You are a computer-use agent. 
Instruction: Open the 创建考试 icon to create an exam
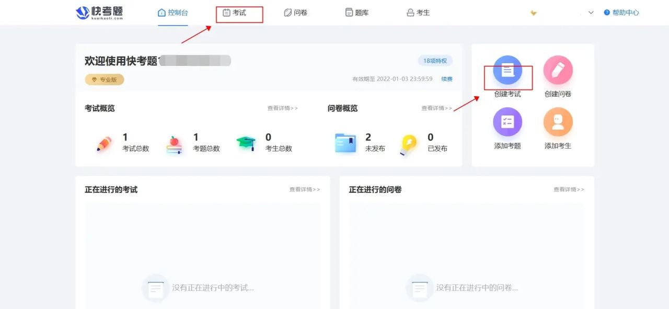(507, 71)
